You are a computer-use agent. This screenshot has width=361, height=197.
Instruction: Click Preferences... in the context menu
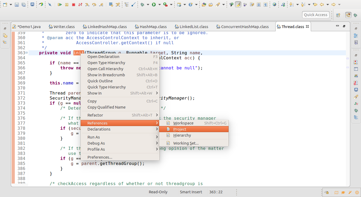(100, 157)
